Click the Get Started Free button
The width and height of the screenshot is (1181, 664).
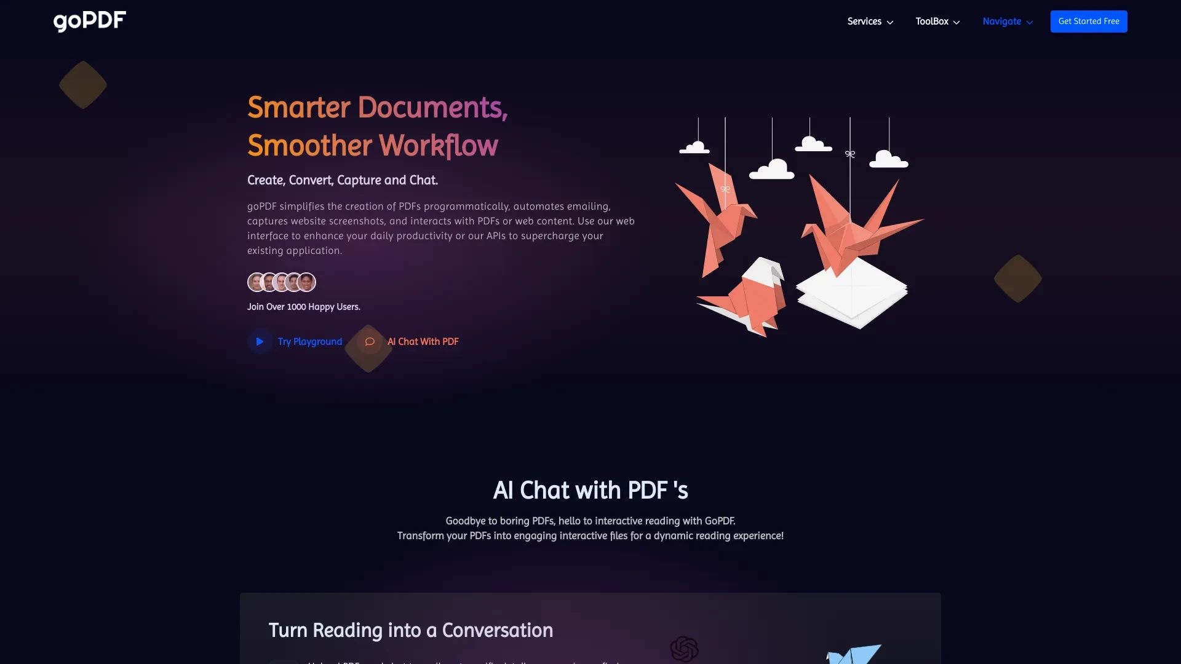(x=1089, y=21)
